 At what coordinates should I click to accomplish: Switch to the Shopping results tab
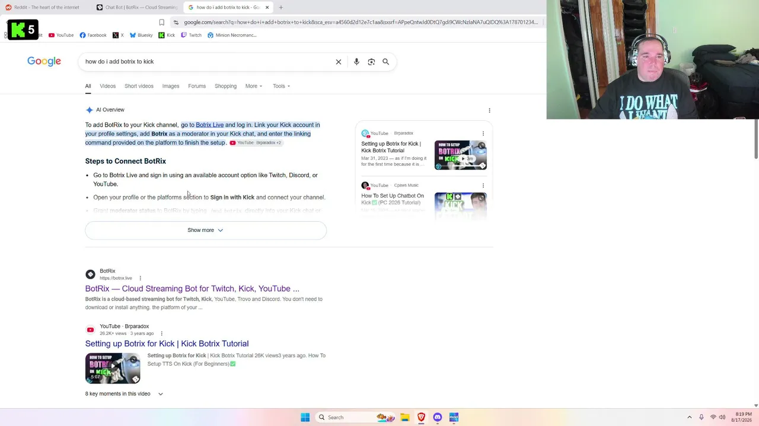[225, 86]
